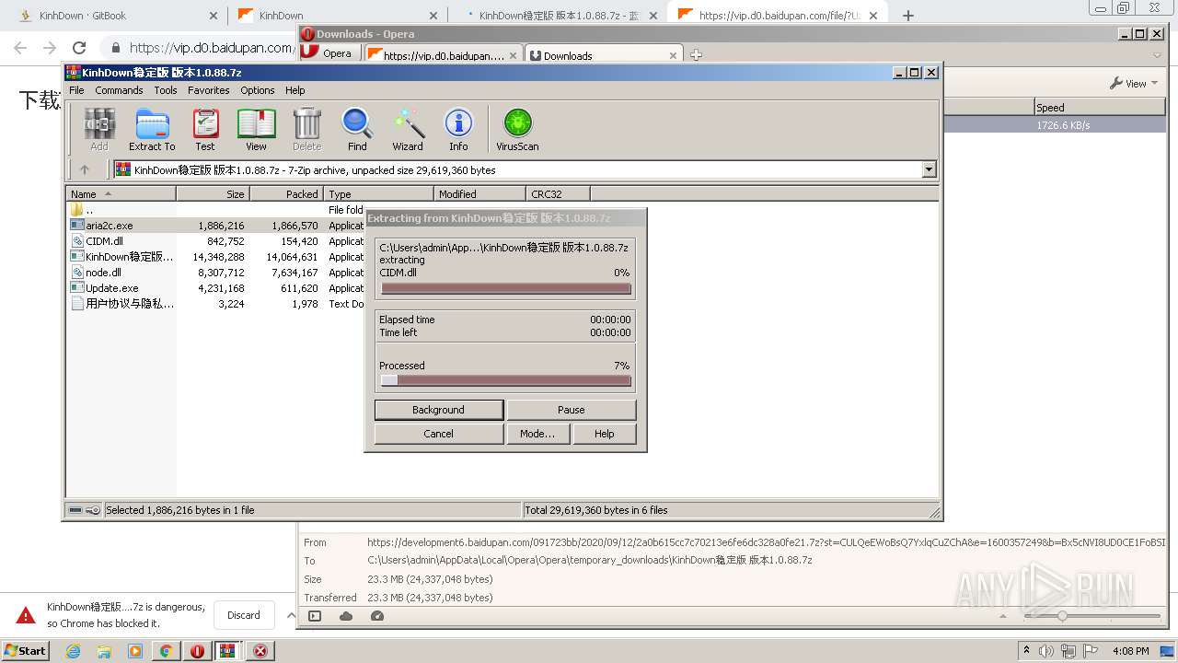Click the CIDM.dll file progress bar

click(505, 288)
